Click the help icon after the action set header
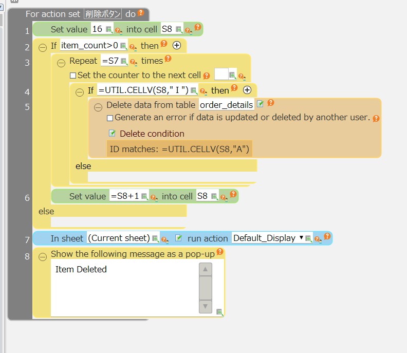This screenshot has height=353, width=407. tap(141, 13)
